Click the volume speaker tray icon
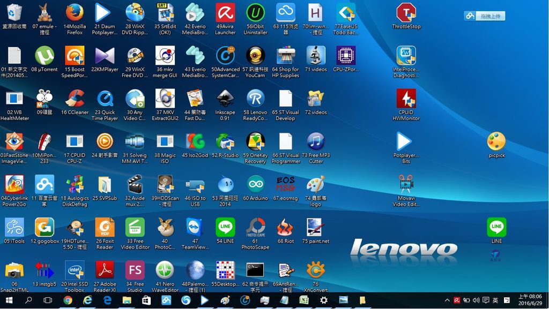Screen dimensions: 549x309 click(x=476, y=300)
